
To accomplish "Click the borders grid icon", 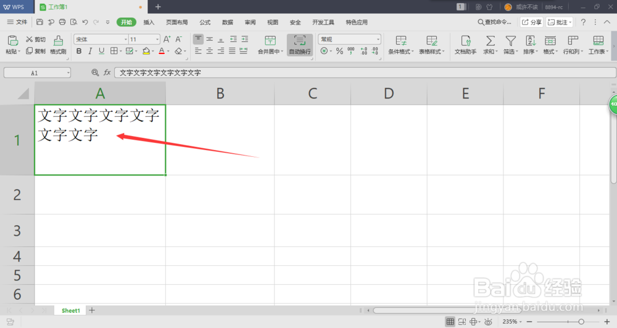I will (x=114, y=51).
